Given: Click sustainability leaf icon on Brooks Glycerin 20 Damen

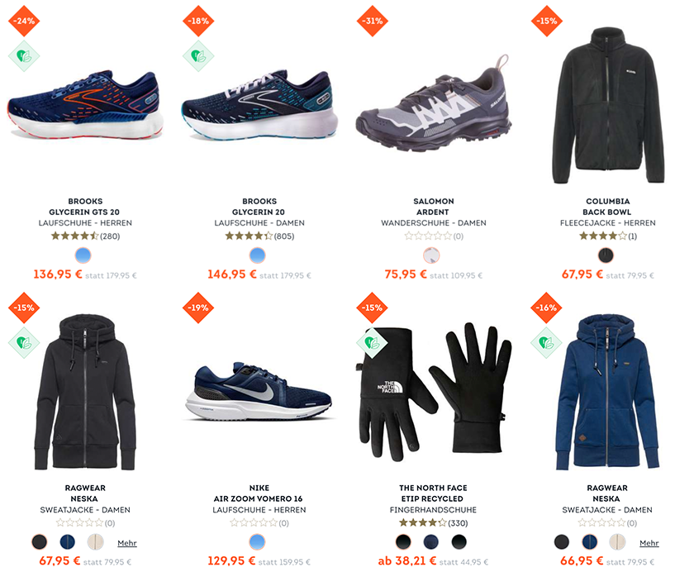Looking at the screenshot, I should (198, 56).
